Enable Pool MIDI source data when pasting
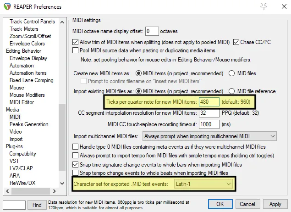291x212 pixels. coord(75,50)
